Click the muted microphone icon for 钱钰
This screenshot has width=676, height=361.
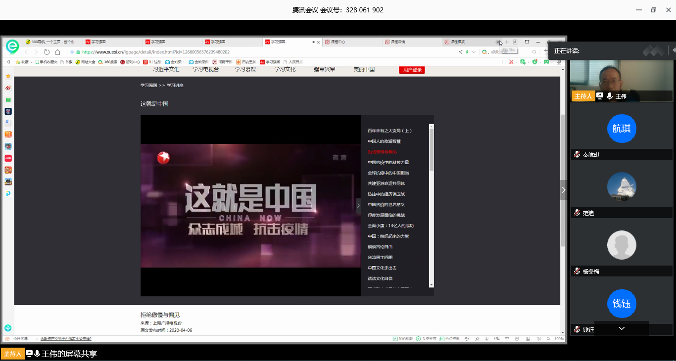click(x=577, y=329)
